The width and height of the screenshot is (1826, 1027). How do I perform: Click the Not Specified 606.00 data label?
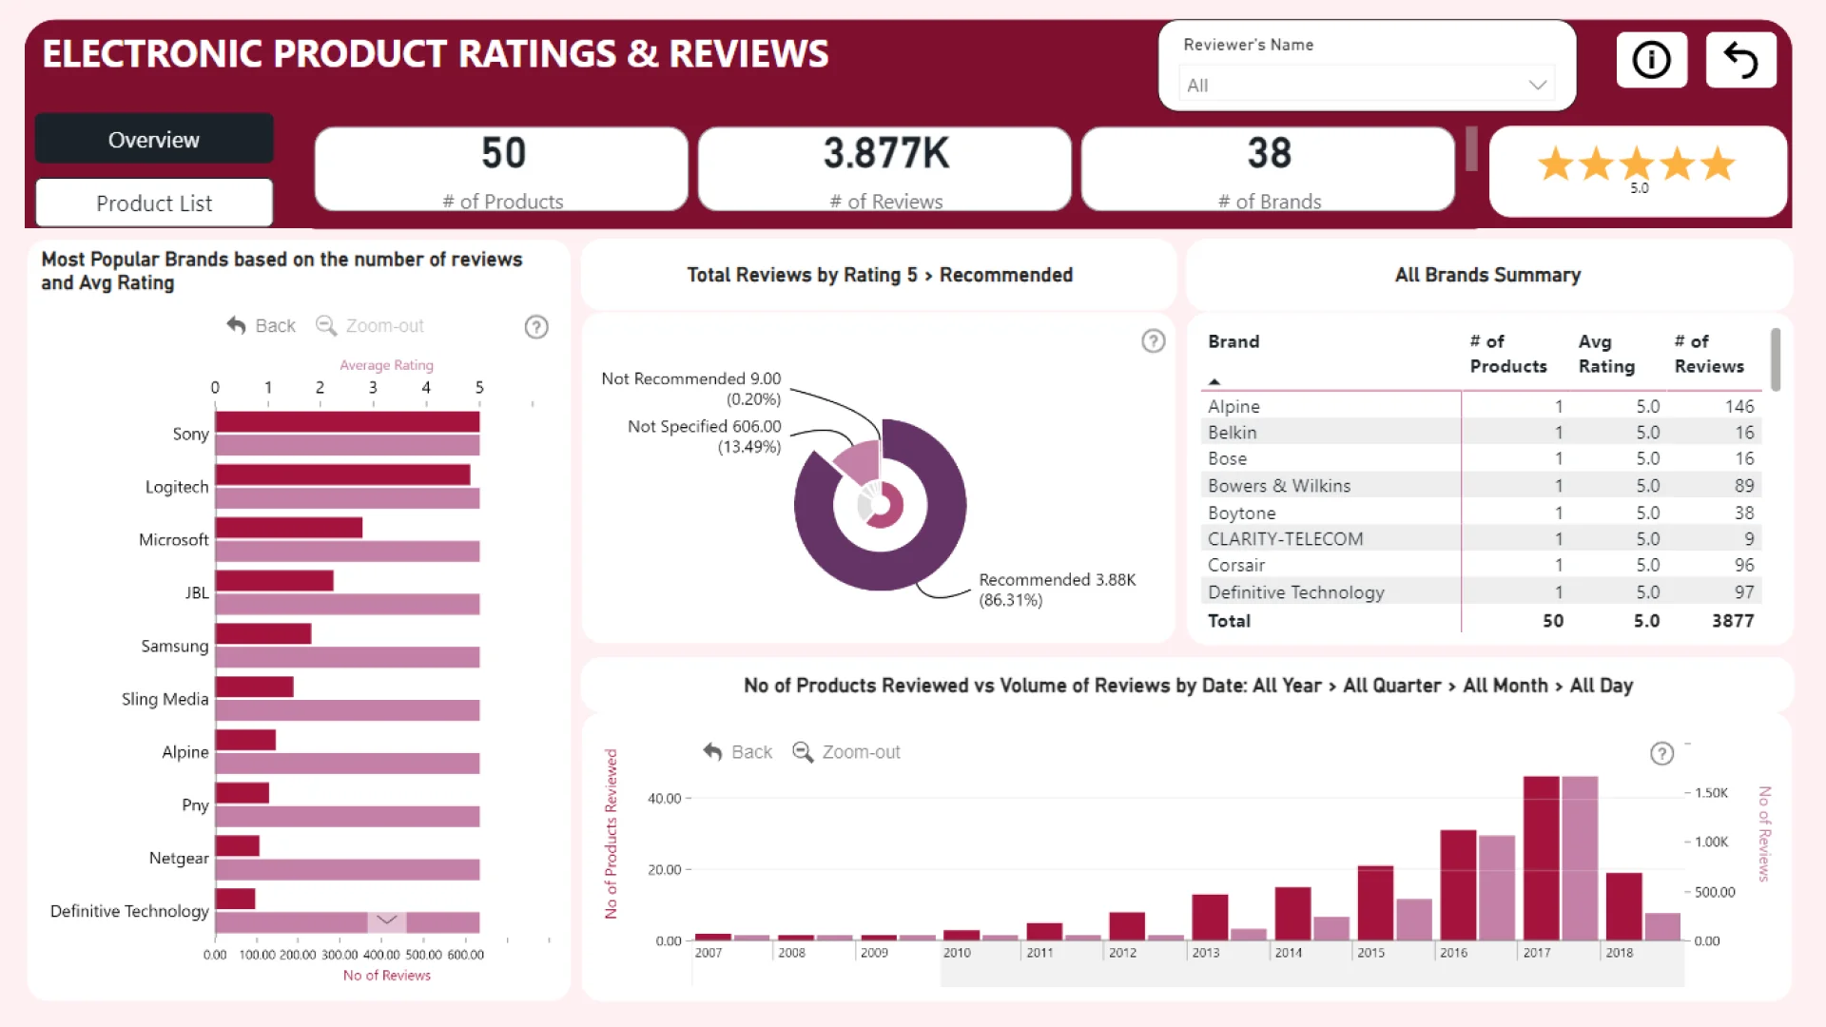[704, 436]
